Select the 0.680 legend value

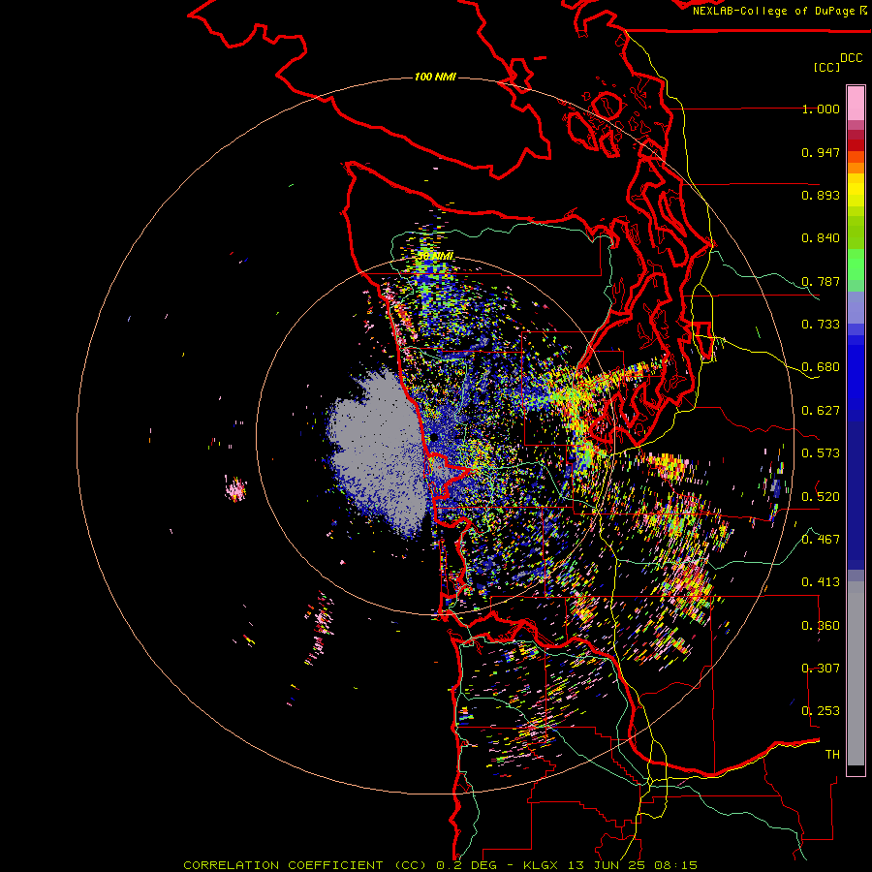(821, 367)
